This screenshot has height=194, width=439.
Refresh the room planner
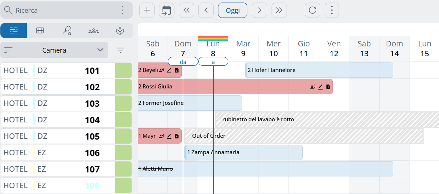coord(312,10)
